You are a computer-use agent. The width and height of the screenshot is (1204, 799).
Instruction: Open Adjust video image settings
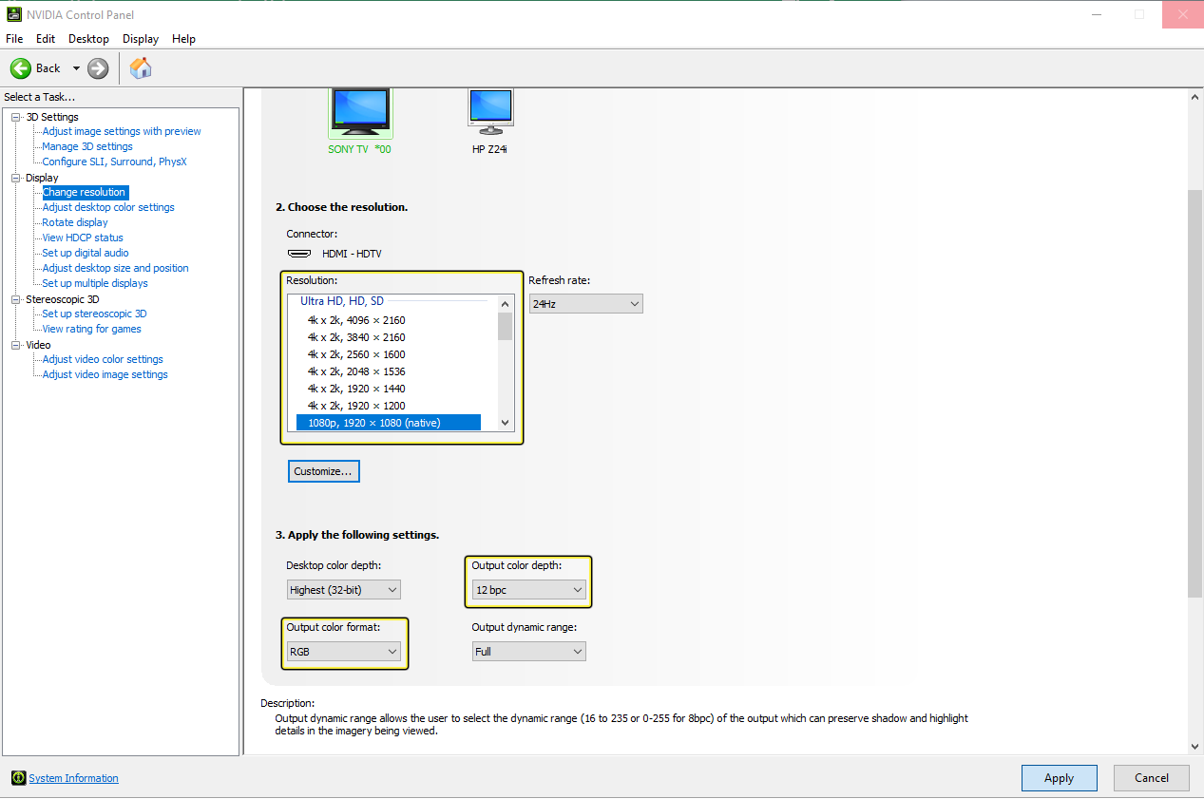click(x=105, y=374)
